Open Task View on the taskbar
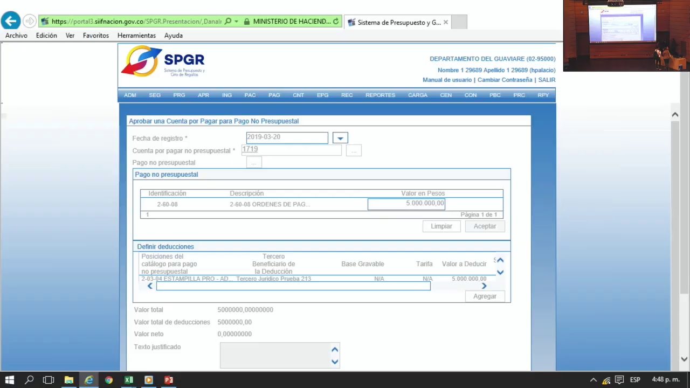The image size is (690, 388). click(49, 380)
